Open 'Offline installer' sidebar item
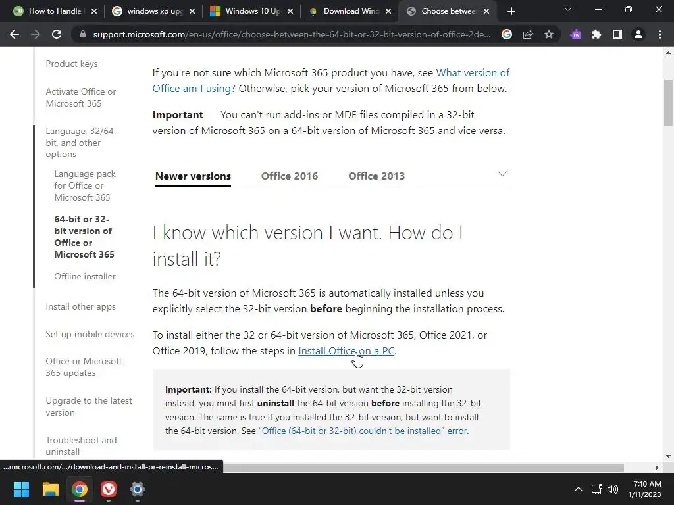The width and height of the screenshot is (674, 505). pos(85,277)
